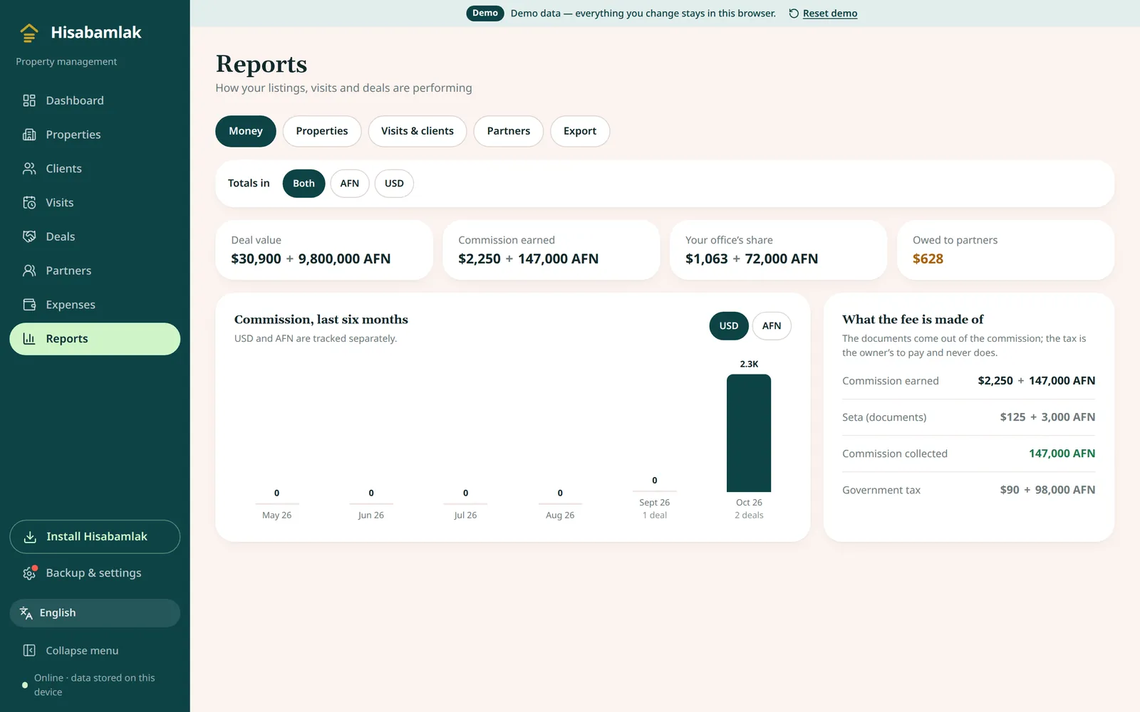Click the Owed to partners card
This screenshot has height=712, width=1140.
tap(1005, 250)
